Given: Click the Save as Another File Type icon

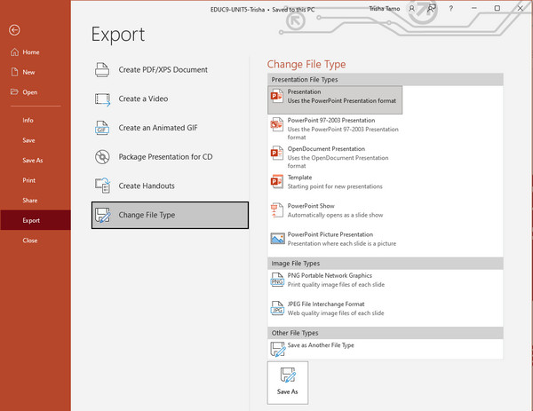Looking at the screenshot, I should tap(278, 349).
